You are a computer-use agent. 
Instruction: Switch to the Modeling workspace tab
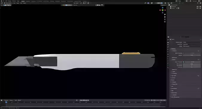pyautogui.click(x=28, y=1)
